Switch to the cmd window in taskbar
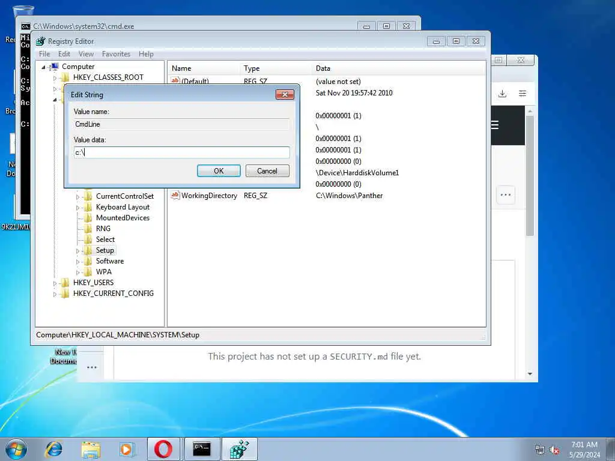The height and width of the screenshot is (461, 615). (202, 449)
